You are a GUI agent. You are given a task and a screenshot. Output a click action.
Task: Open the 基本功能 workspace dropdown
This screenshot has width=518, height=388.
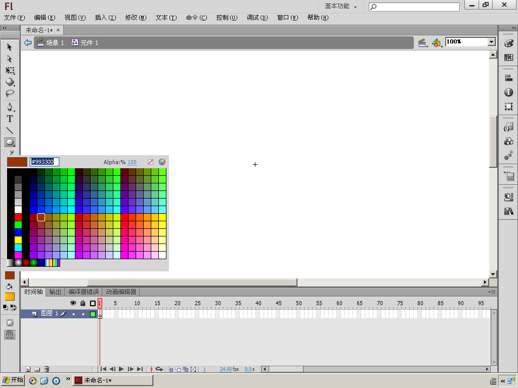pyautogui.click(x=340, y=6)
